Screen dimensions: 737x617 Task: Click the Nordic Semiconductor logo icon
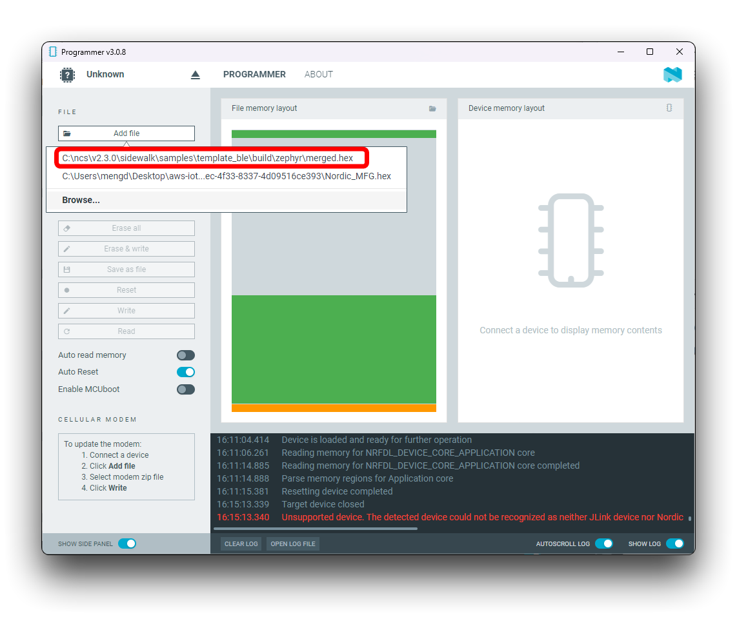pos(672,75)
